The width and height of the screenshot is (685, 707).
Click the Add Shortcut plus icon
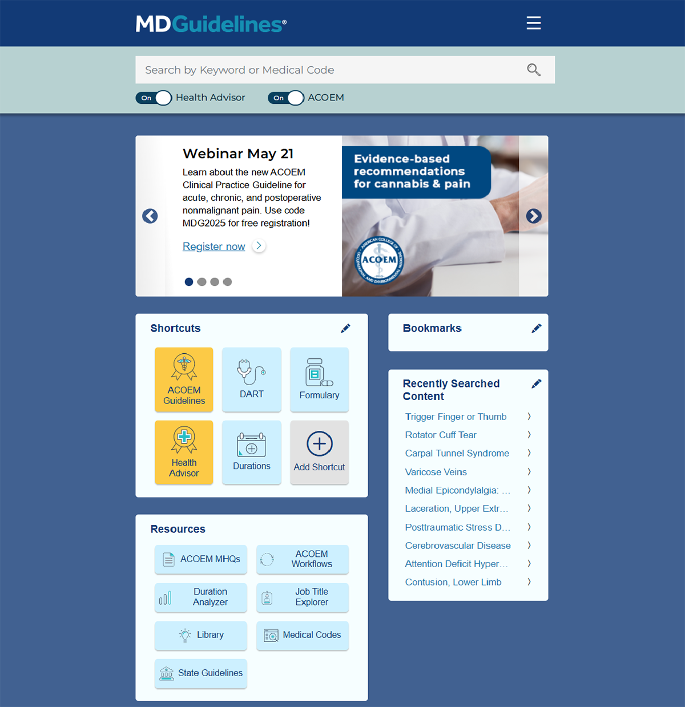click(x=319, y=443)
